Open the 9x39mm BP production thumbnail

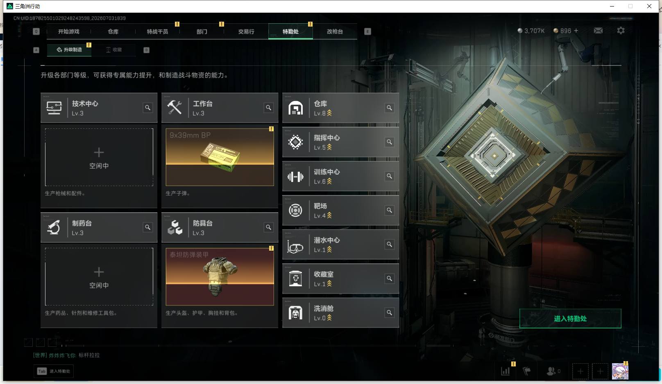coord(220,157)
